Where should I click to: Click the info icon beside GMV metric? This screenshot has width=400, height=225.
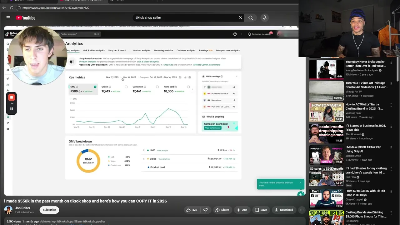[77, 87]
